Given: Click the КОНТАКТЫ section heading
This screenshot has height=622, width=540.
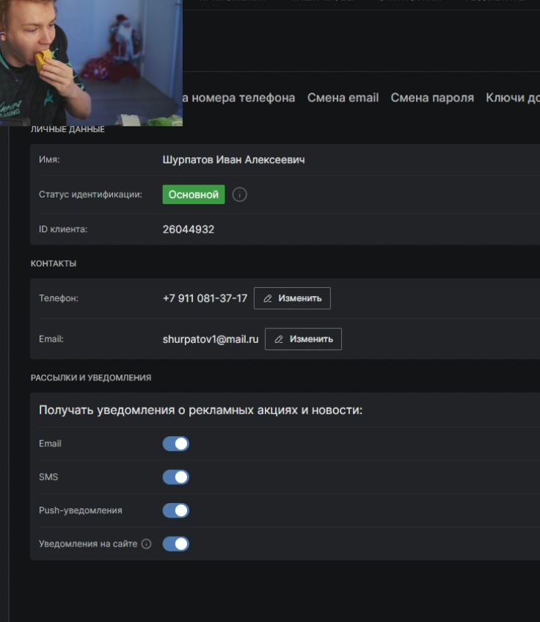Looking at the screenshot, I should [54, 264].
